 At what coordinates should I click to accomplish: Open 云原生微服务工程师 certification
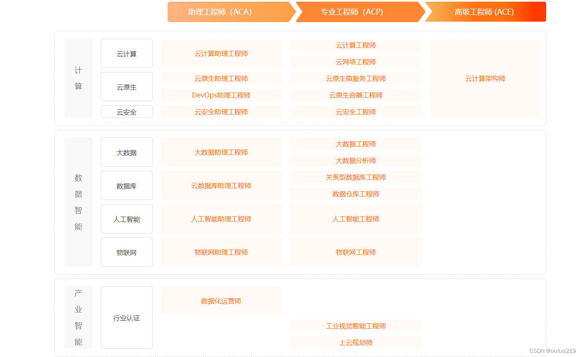point(356,78)
